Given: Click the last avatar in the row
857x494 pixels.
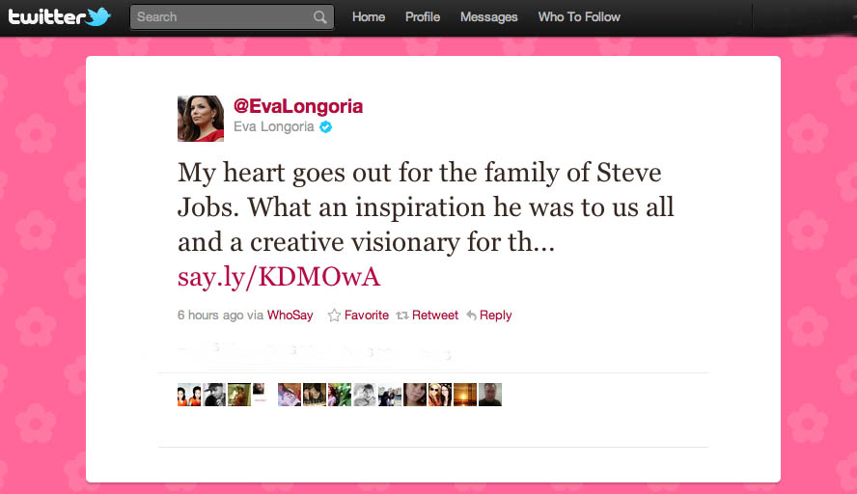Looking at the screenshot, I should (x=490, y=395).
